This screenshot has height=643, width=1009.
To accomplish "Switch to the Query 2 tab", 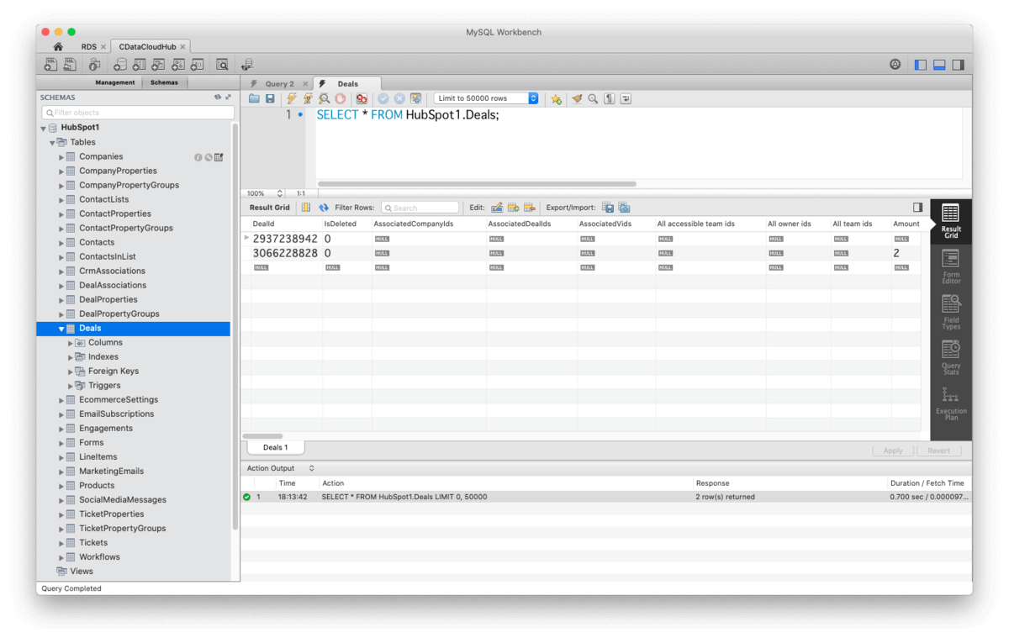I will 279,84.
